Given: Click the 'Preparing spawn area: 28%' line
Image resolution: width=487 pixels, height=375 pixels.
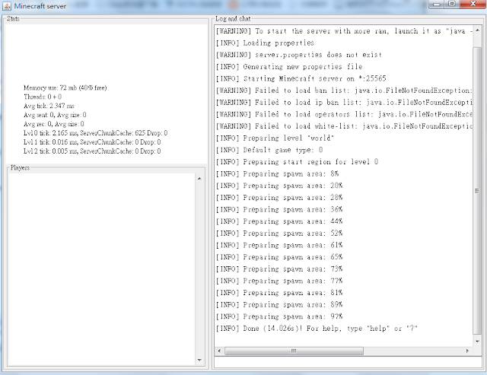Looking at the screenshot, I should pos(279,198).
